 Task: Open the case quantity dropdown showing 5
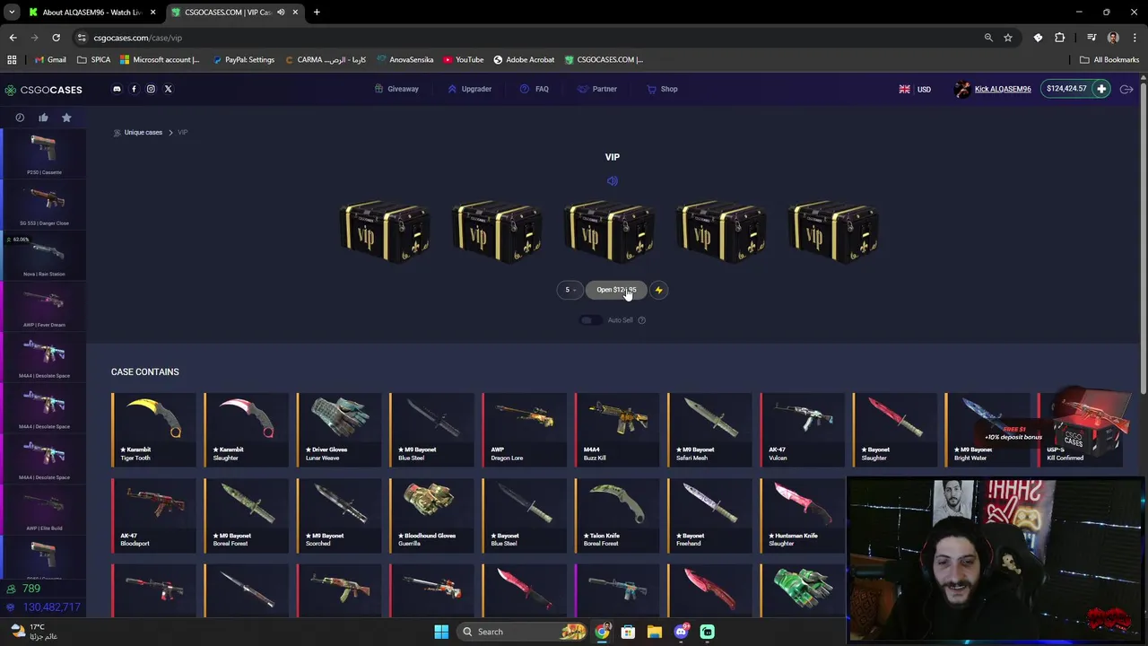click(x=570, y=290)
